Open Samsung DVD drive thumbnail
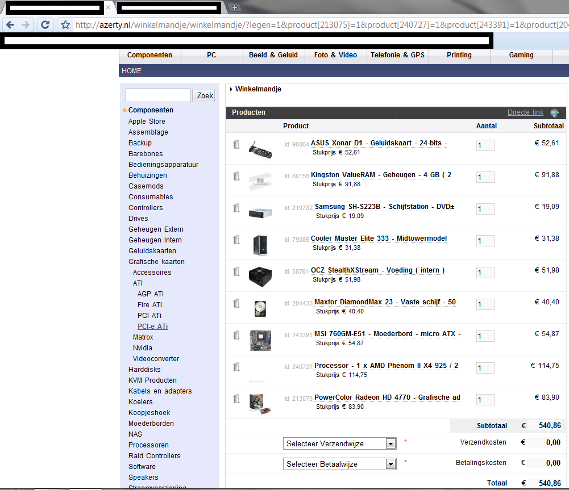 pyautogui.click(x=260, y=213)
